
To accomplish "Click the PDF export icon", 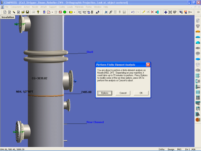I will click(49, 12).
